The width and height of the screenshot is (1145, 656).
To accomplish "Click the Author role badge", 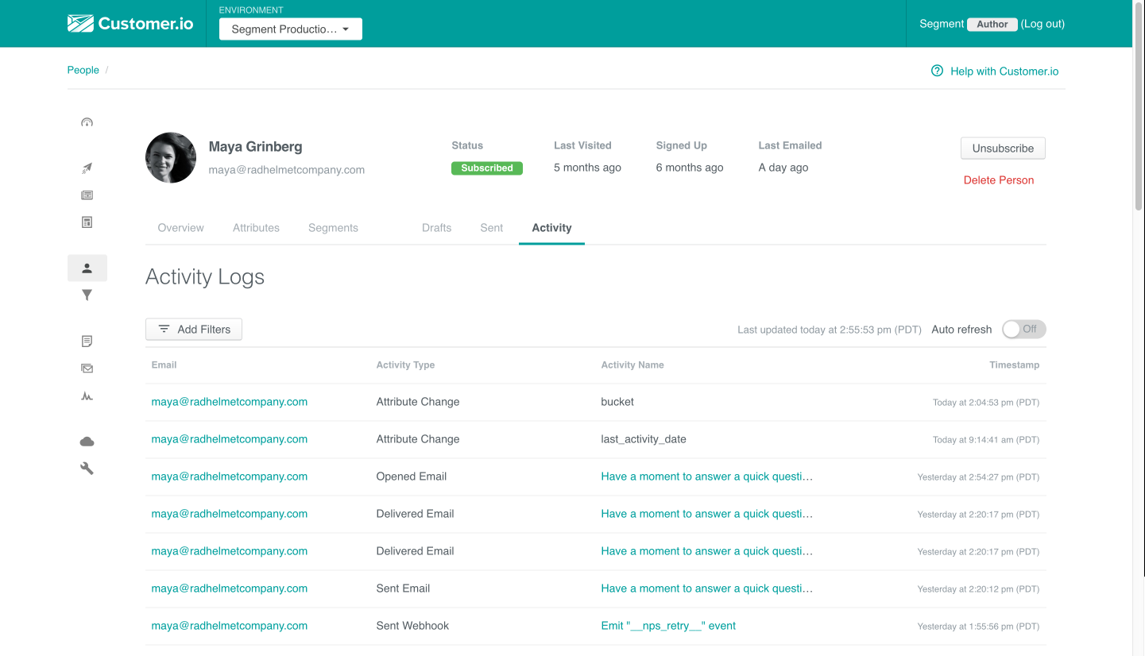I will (992, 24).
